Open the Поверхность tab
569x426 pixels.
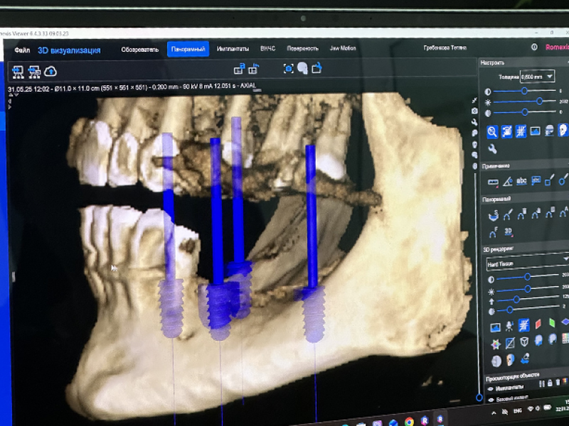click(x=302, y=48)
